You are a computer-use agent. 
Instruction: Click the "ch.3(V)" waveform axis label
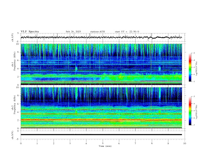(13, 135)
